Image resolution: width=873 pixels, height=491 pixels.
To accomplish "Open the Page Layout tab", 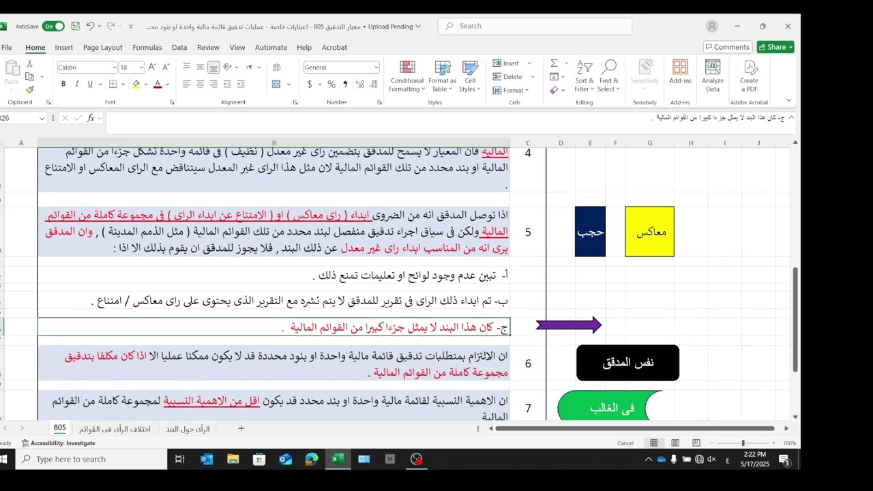I will [x=103, y=47].
